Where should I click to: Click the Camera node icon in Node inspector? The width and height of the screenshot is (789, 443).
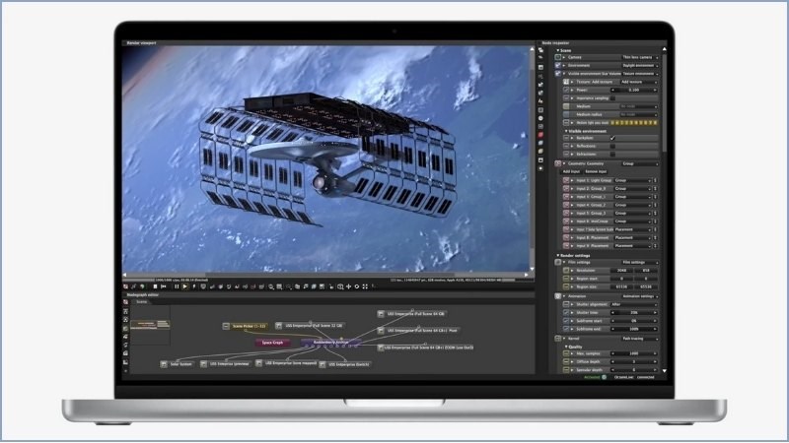coord(558,57)
